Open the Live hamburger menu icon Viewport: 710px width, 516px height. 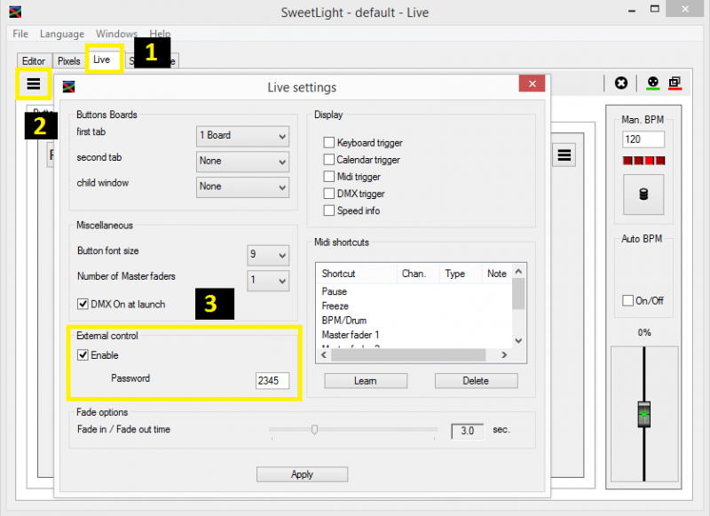(x=34, y=83)
